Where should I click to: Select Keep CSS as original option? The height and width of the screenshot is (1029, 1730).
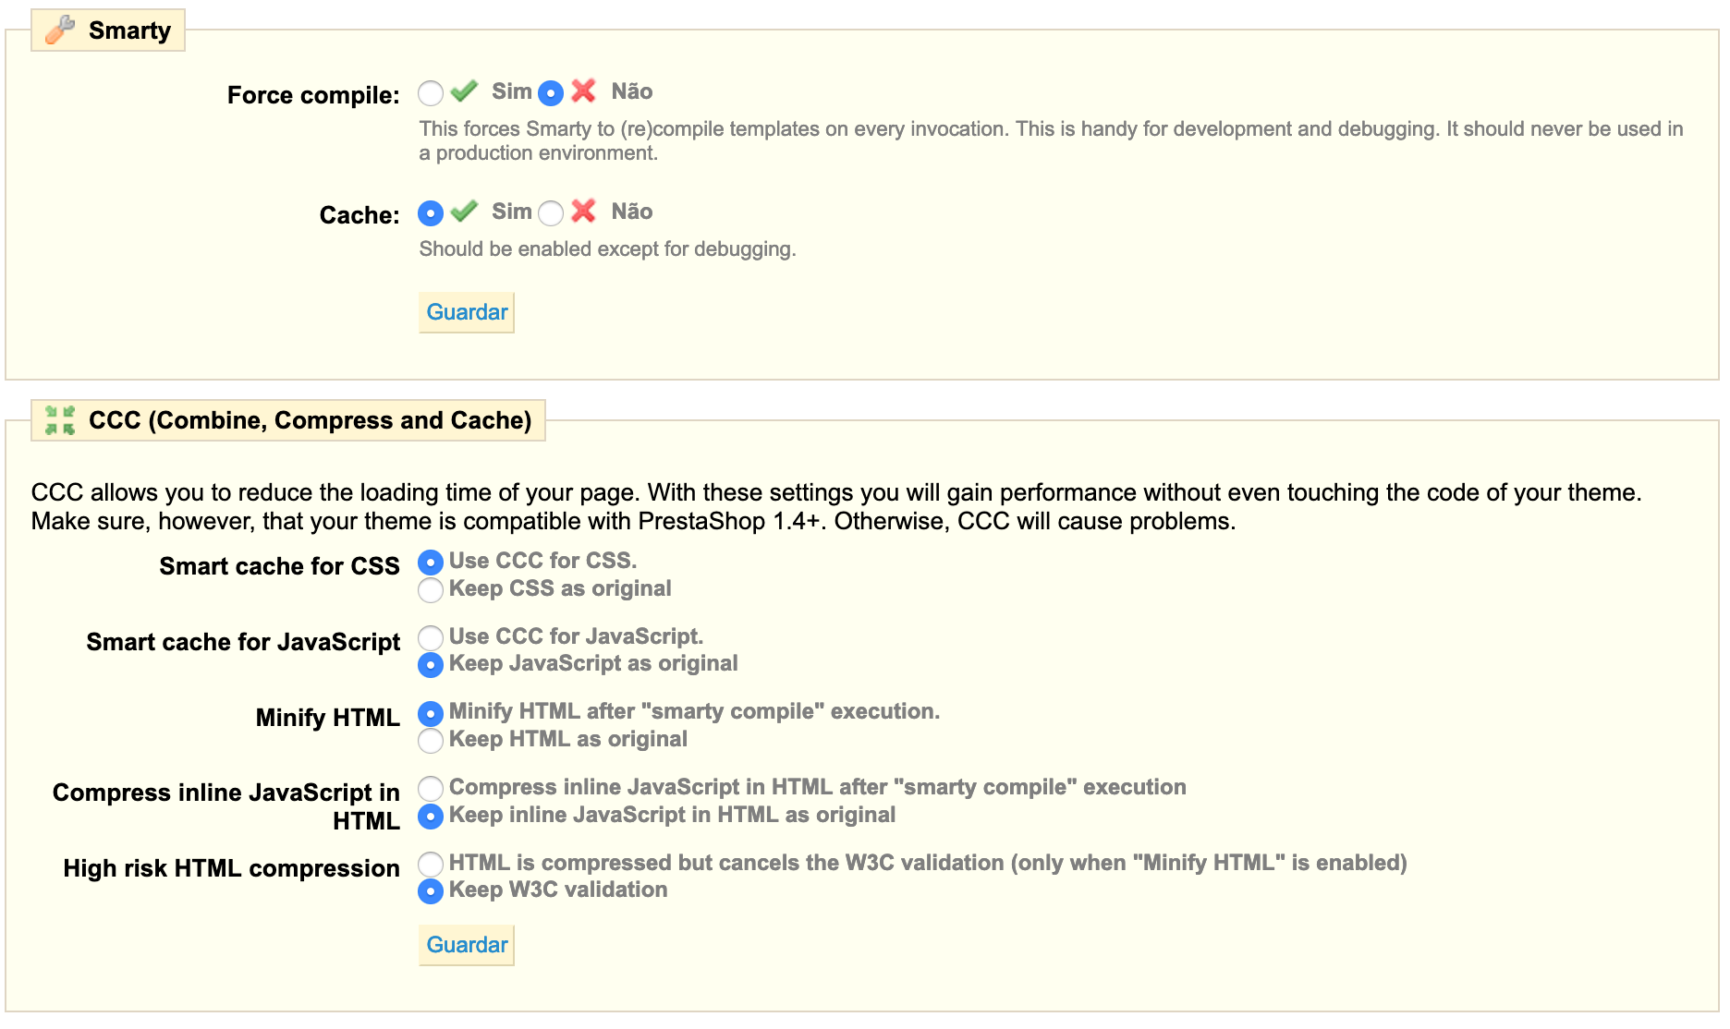[x=431, y=590]
